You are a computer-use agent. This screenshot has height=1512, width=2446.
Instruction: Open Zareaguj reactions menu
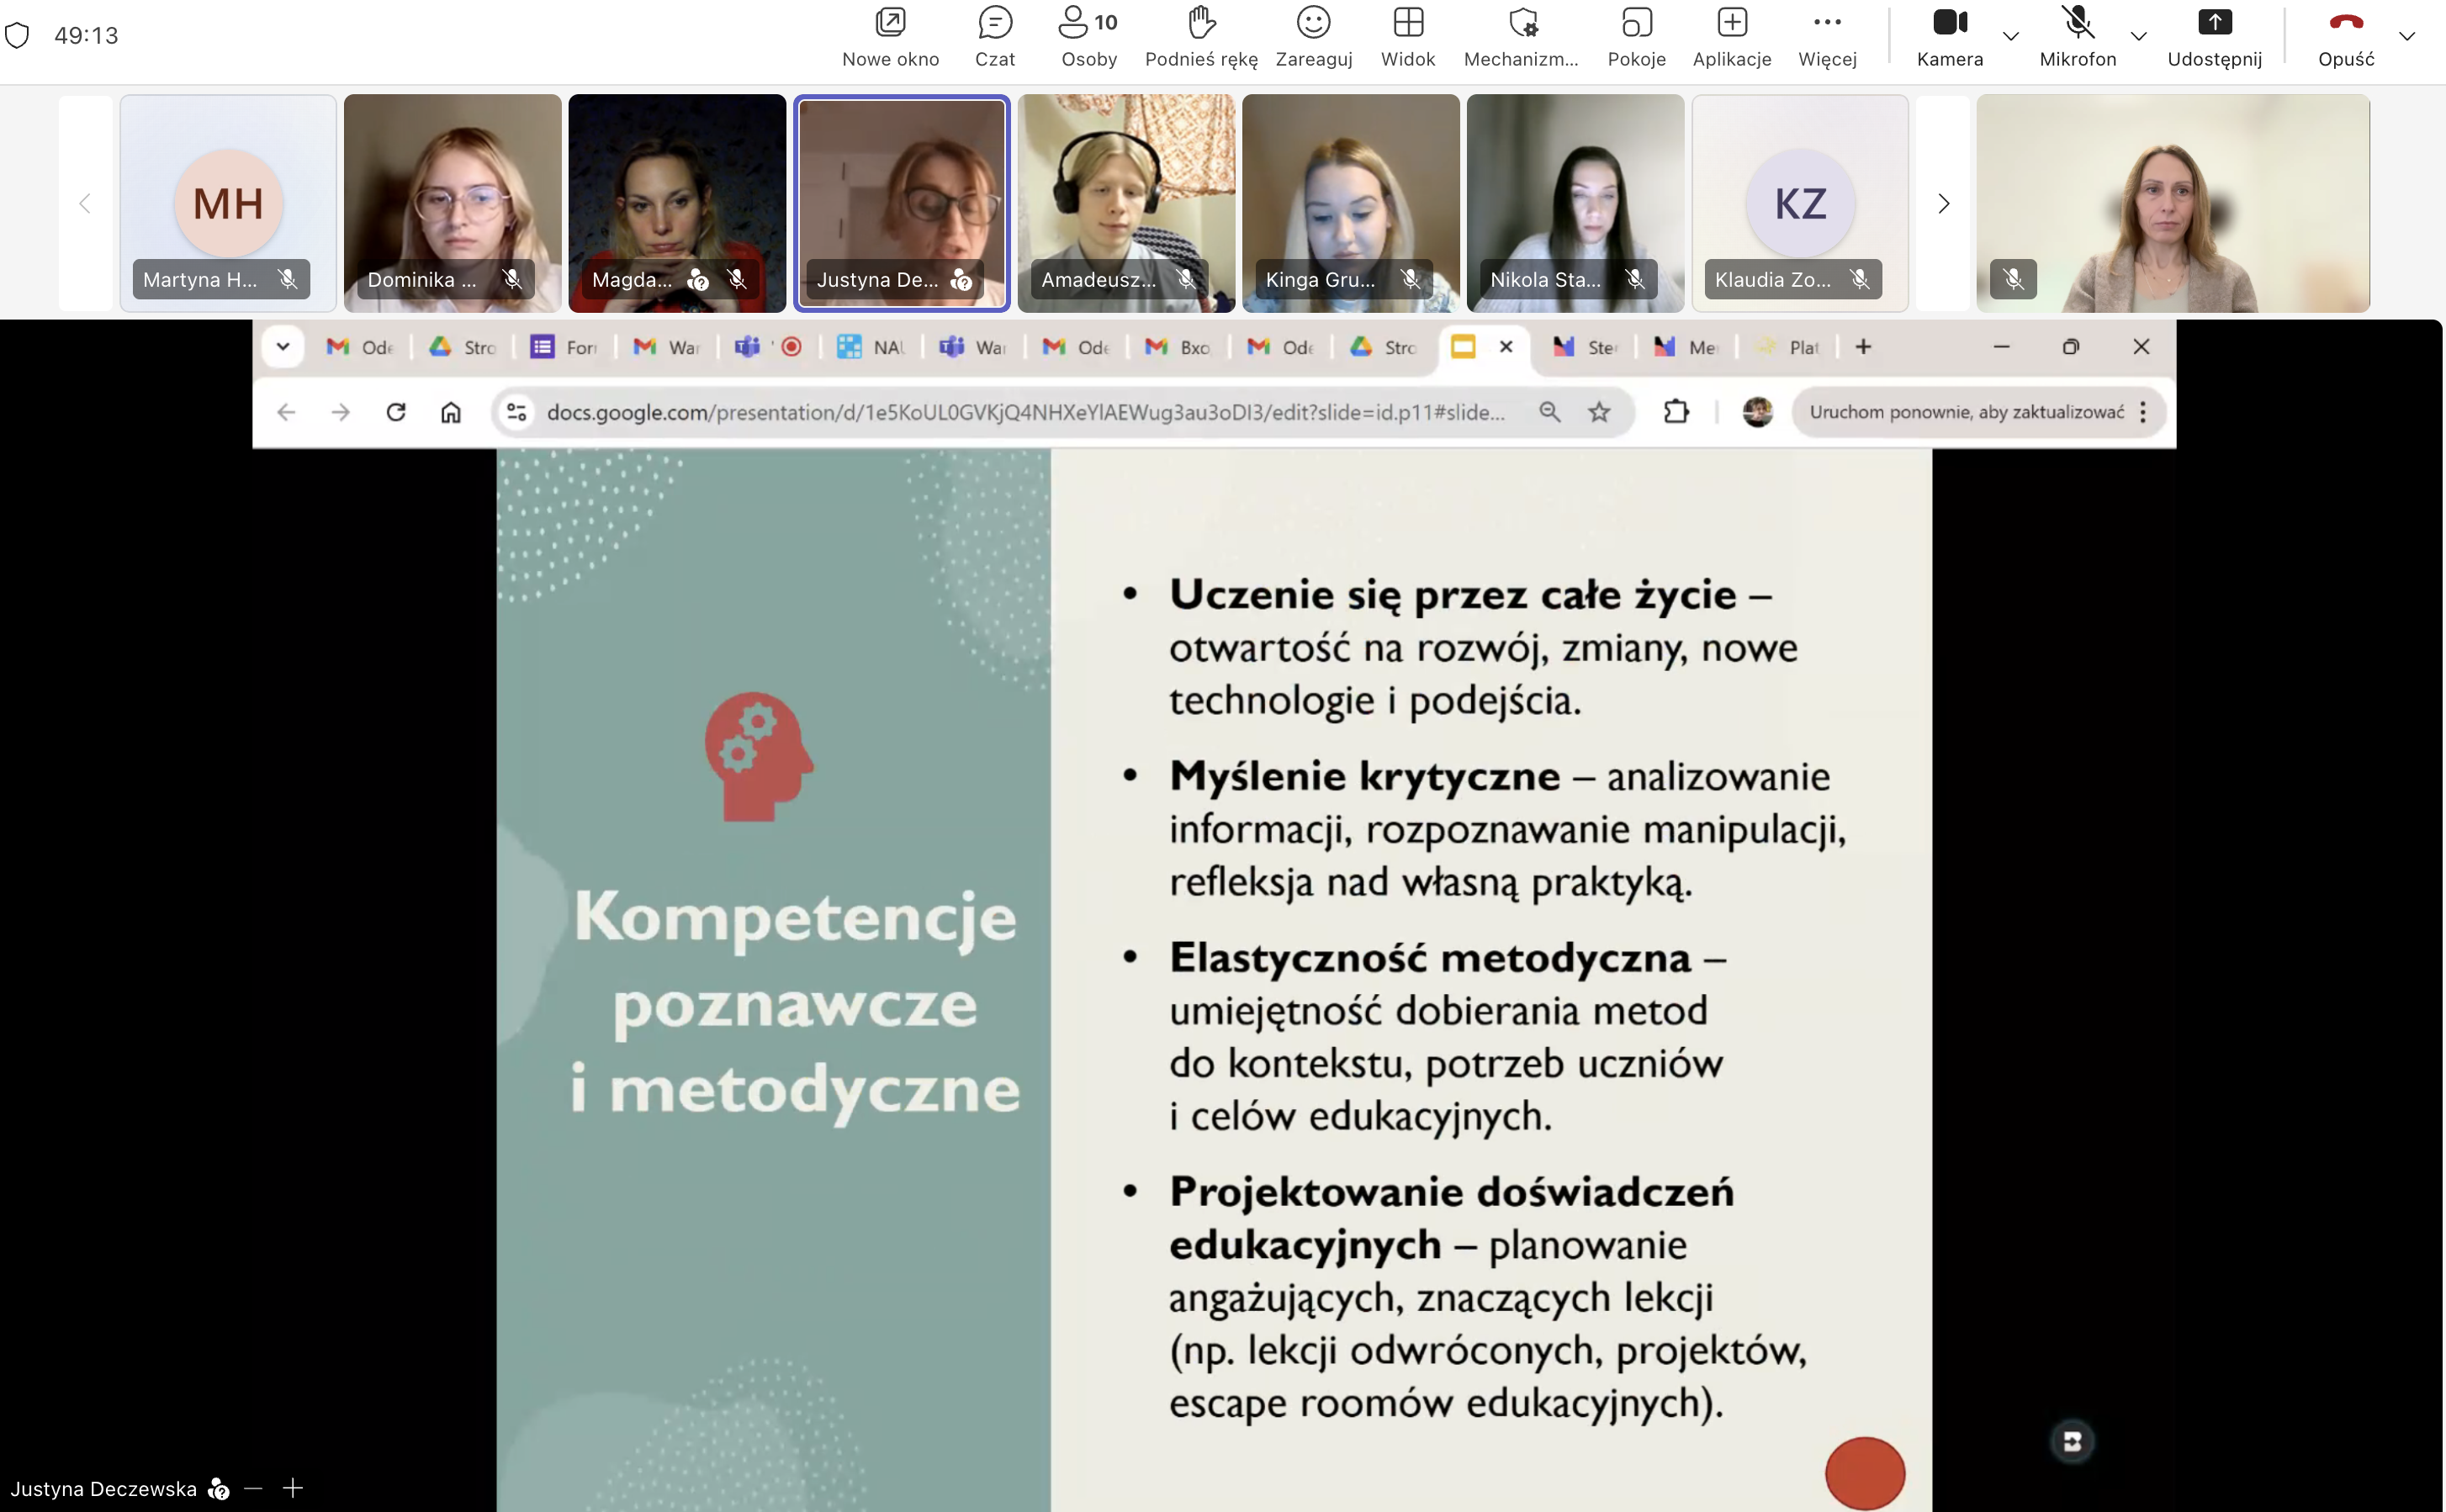tap(1313, 36)
